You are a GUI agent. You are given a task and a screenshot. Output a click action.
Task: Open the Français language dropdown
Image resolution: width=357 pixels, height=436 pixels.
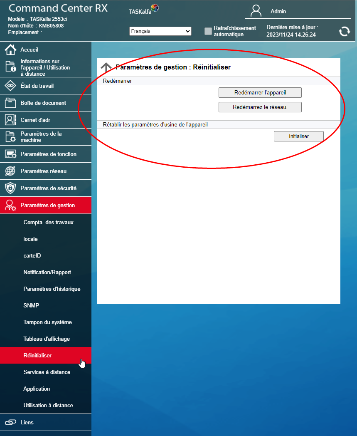click(x=160, y=31)
